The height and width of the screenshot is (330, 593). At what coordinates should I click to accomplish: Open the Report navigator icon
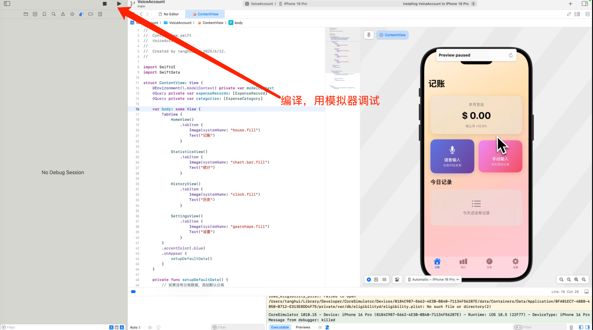(100, 14)
